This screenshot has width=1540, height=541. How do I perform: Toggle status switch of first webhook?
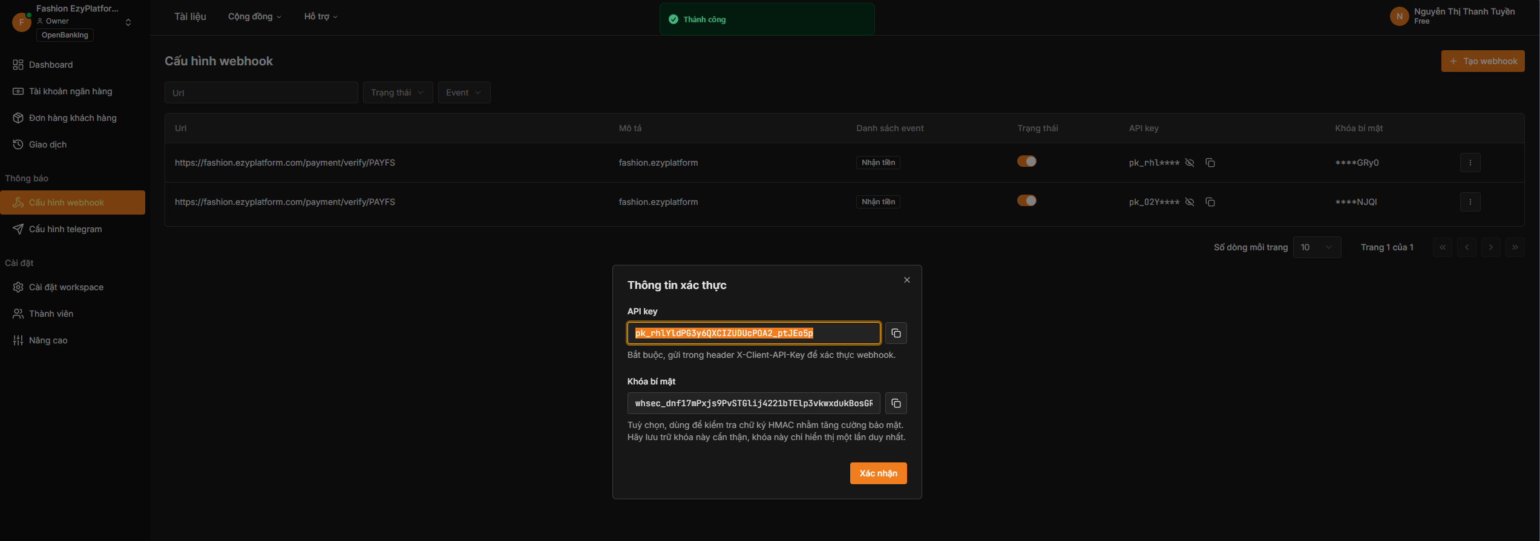[1026, 161]
